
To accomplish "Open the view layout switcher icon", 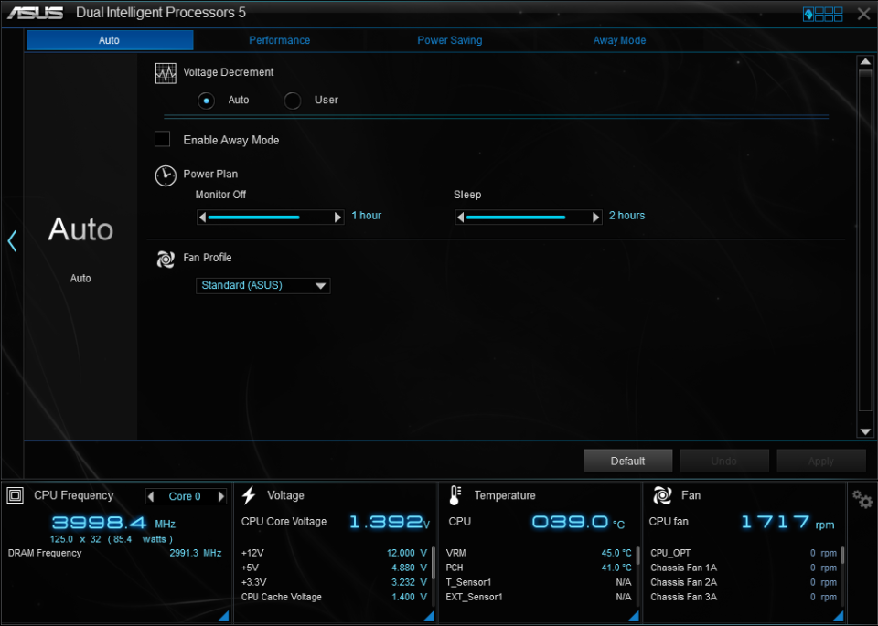I will click(822, 14).
